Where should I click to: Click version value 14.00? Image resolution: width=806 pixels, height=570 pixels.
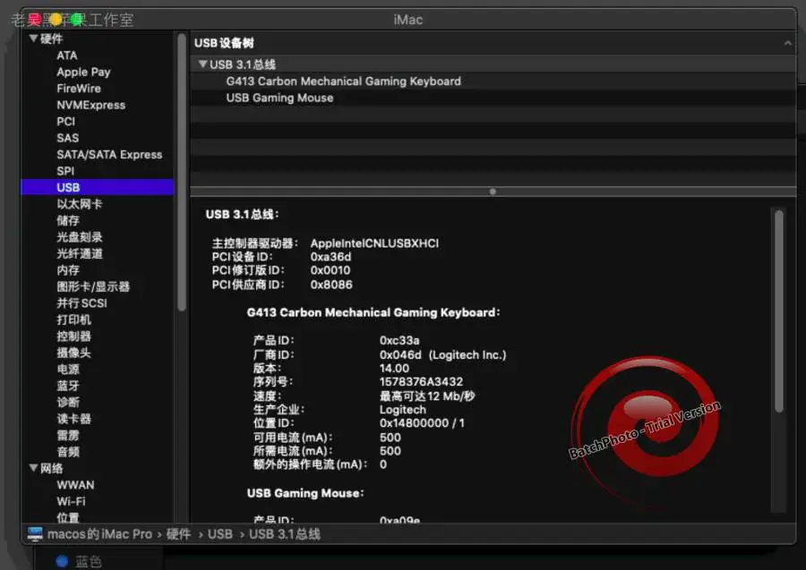tap(394, 368)
